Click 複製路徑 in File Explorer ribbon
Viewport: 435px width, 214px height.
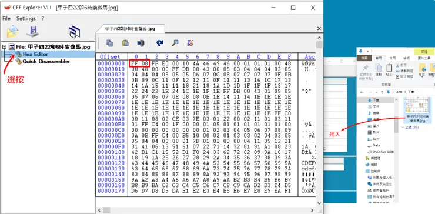(404, 71)
